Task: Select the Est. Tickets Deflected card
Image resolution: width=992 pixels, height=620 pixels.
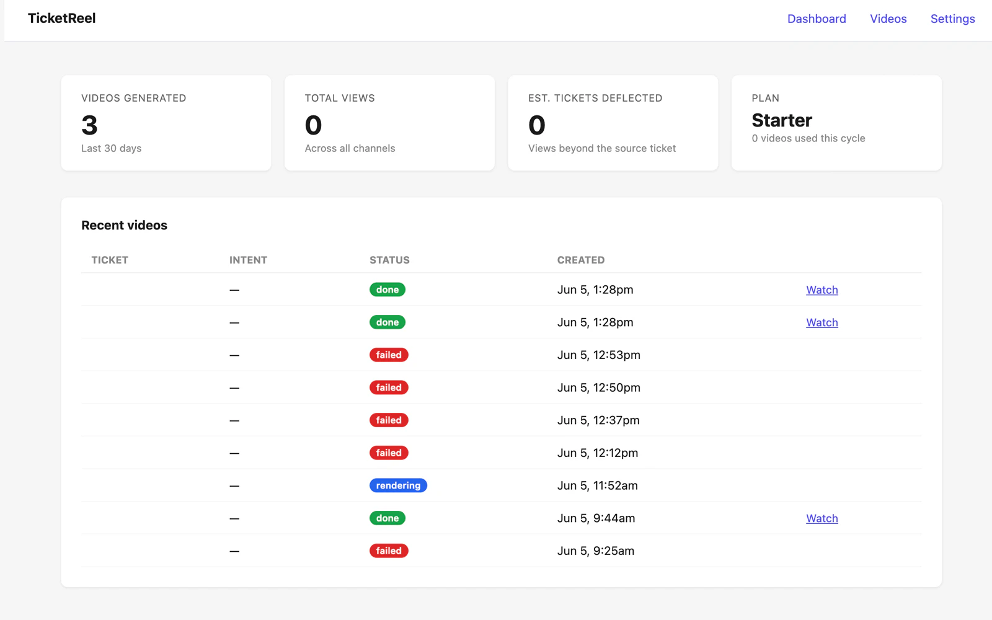Action: [x=613, y=123]
